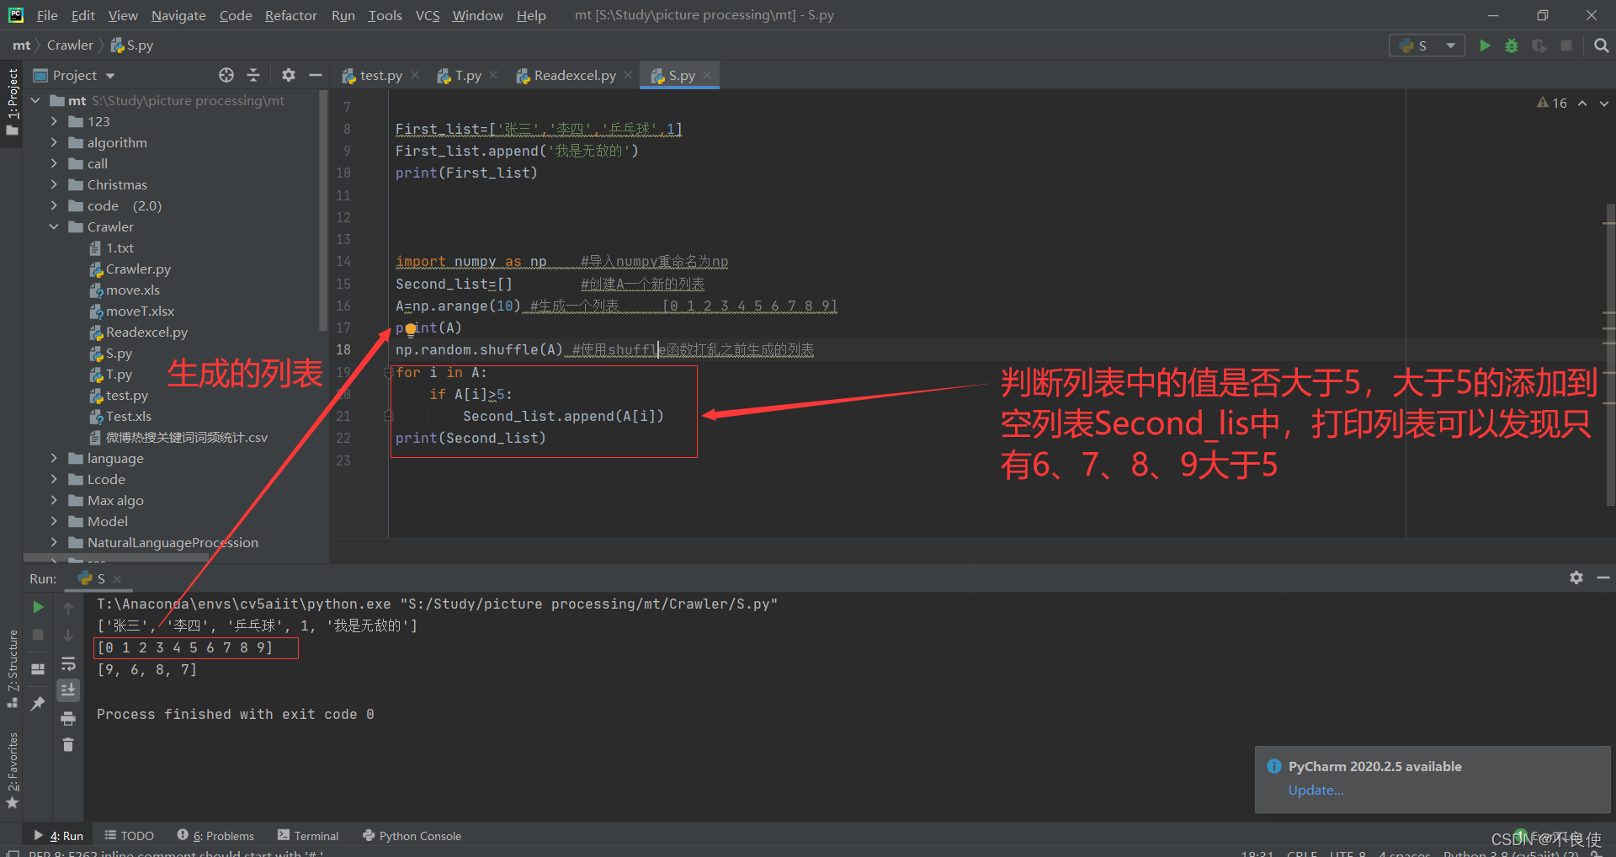Expand the algorithm folder in the tree
1616x857 pixels.
(x=54, y=142)
